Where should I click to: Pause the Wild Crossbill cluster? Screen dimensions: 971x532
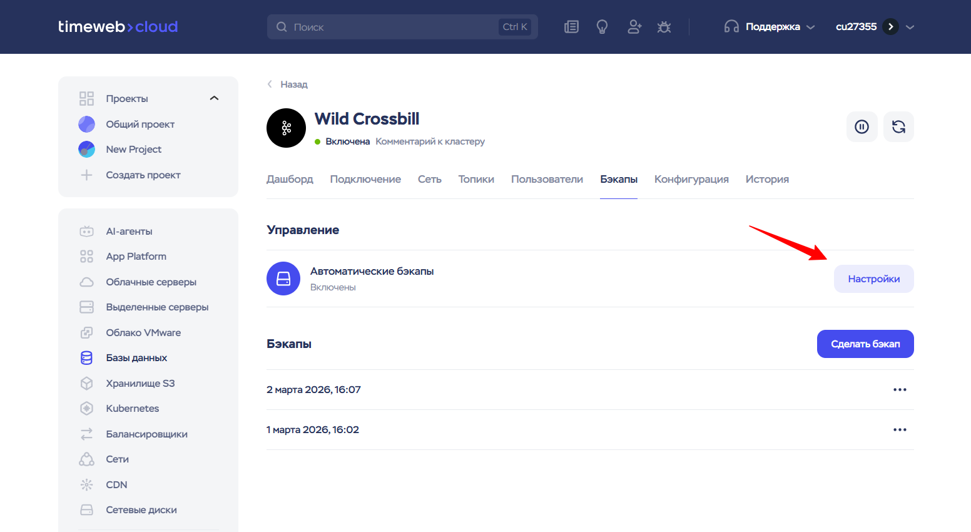(862, 127)
